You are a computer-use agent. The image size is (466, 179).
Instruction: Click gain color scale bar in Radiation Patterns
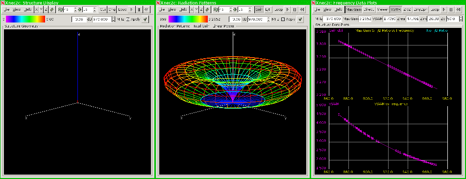188,19
